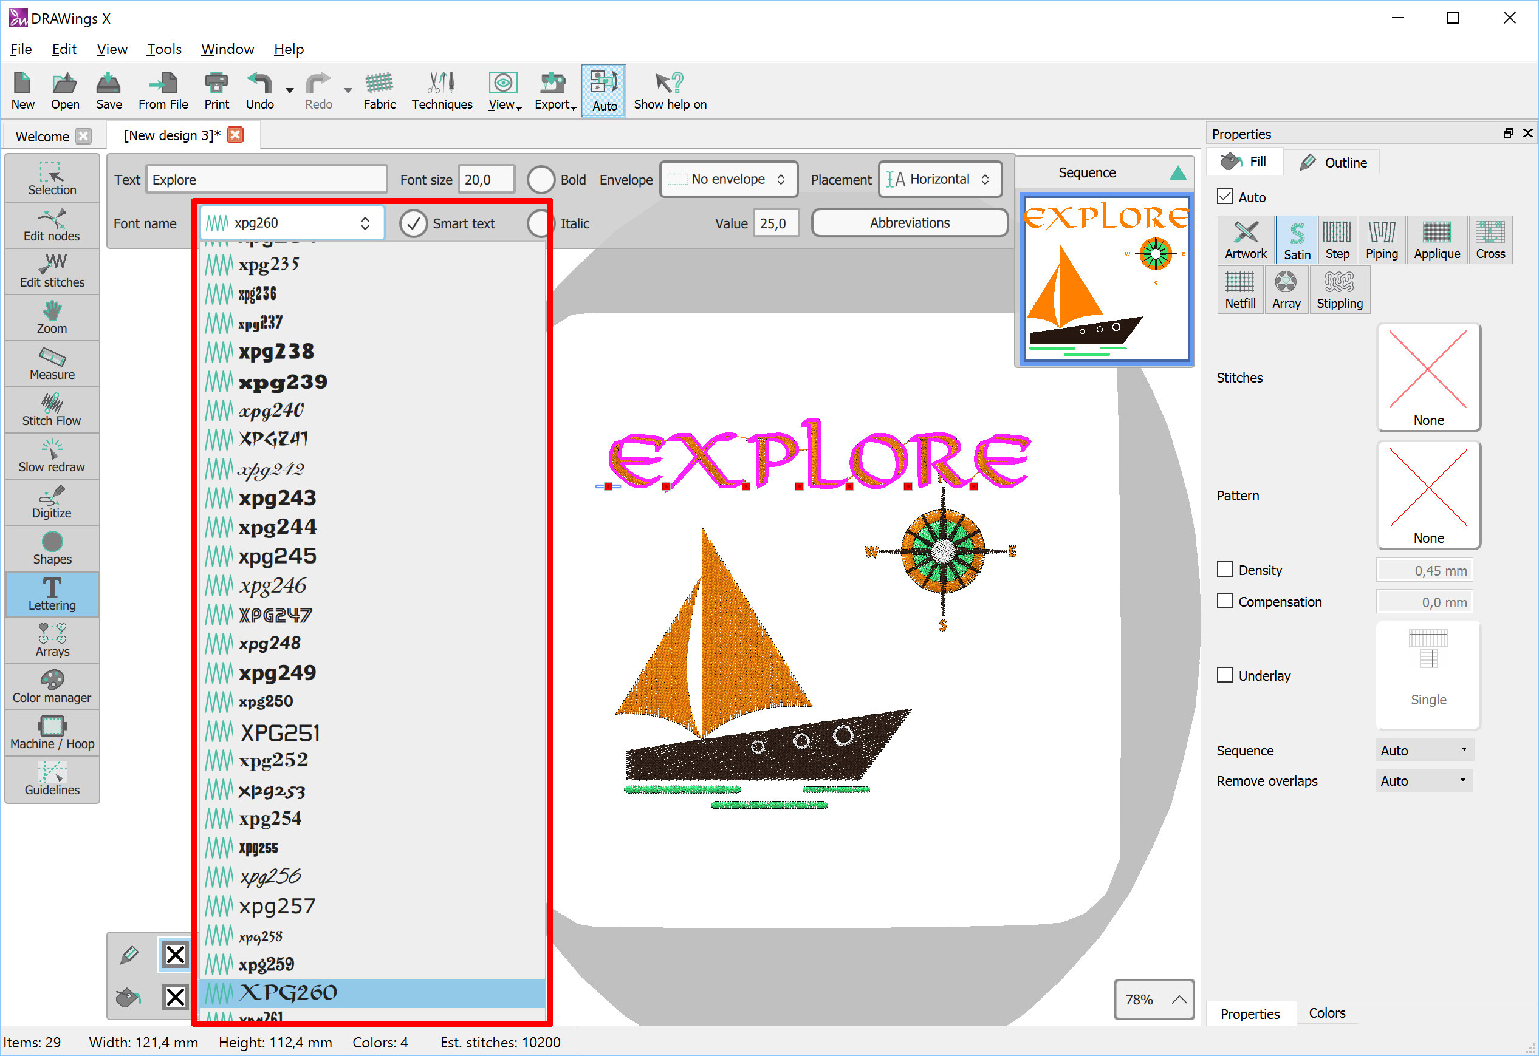Open the Color manager tool
The width and height of the screenshot is (1539, 1056).
click(x=52, y=687)
